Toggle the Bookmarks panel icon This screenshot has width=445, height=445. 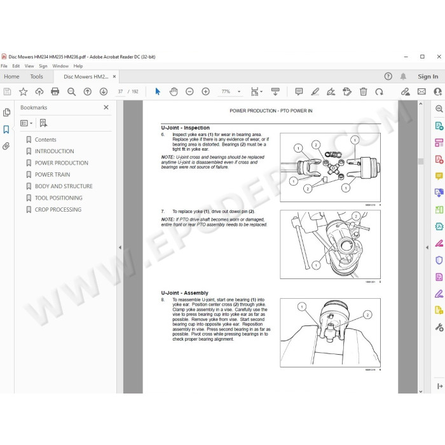(x=6, y=130)
